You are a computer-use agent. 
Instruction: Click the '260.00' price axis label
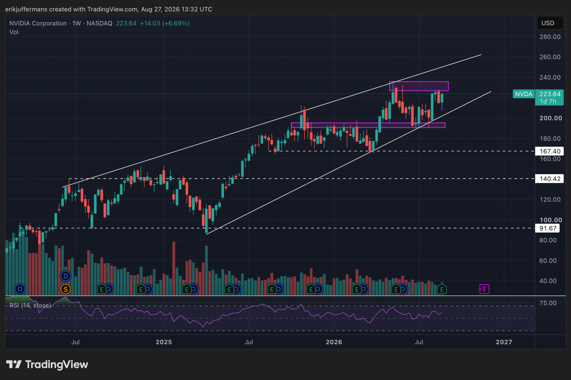(x=550, y=57)
